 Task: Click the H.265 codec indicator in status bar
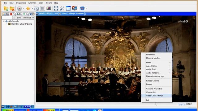point(27,107)
